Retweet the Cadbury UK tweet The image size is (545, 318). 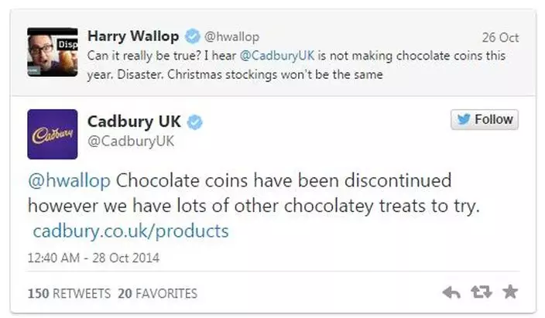(x=481, y=292)
